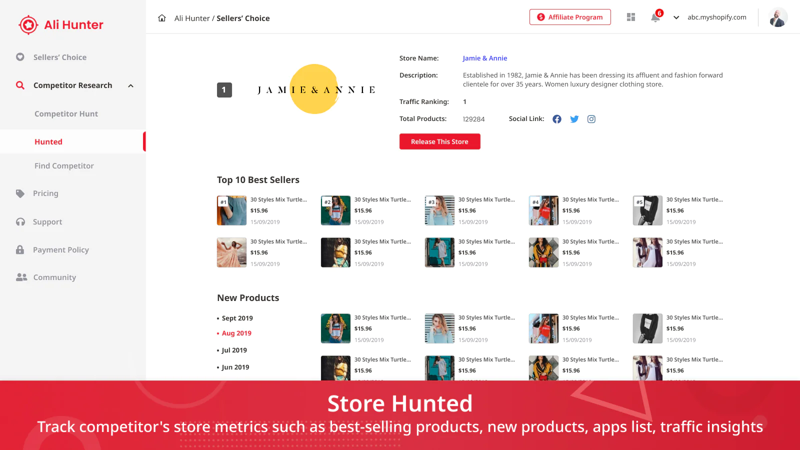This screenshot has width=800, height=450.
Task: Open best seller #1 product thumbnail
Action: click(232, 210)
